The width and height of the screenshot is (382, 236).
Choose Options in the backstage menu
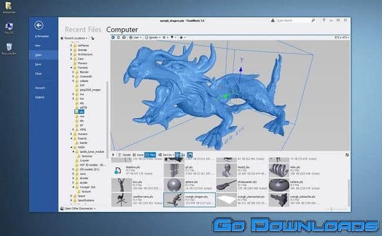pos(39,97)
